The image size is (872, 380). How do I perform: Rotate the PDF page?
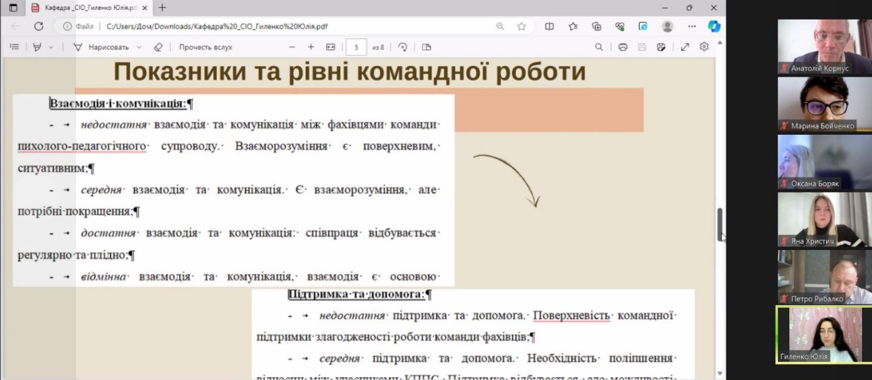click(403, 47)
